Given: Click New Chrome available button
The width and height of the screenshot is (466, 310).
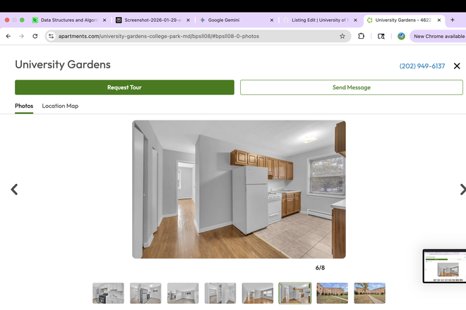Looking at the screenshot, I should pos(438,36).
